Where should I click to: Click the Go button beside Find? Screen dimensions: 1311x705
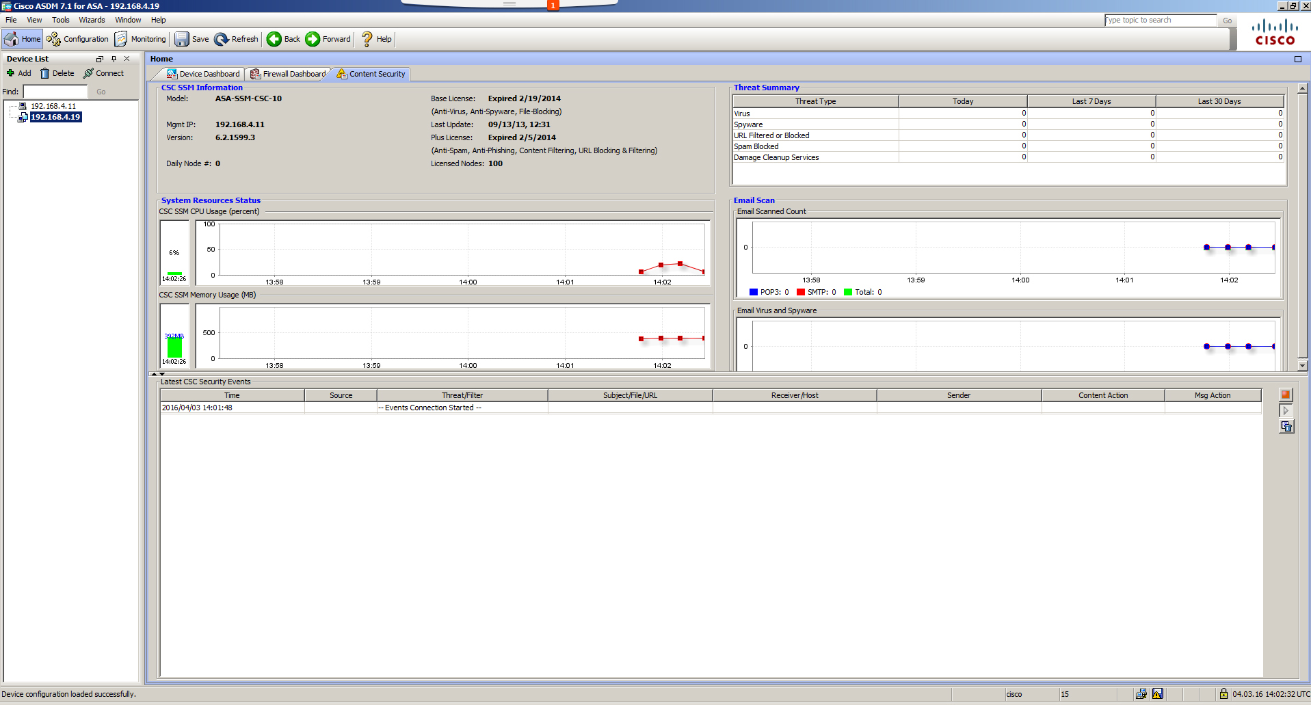pyautogui.click(x=101, y=92)
